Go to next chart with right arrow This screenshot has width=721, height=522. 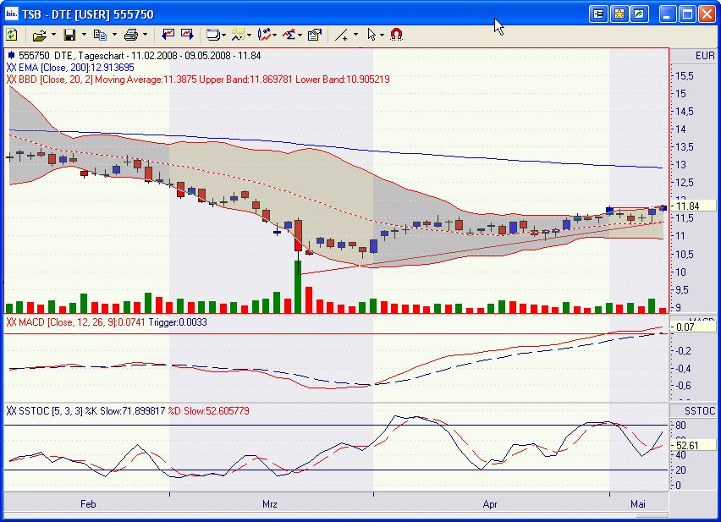pyautogui.click(x=187, y=35)
